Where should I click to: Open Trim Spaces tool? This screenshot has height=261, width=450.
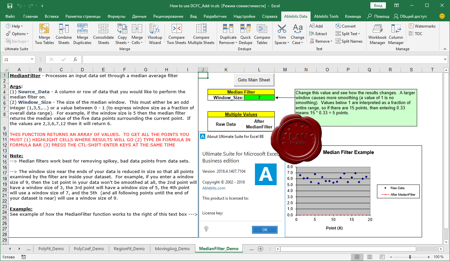pos(282,34)
